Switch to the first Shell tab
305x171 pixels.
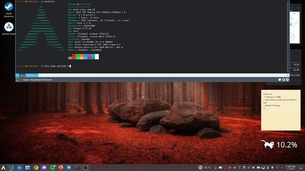tap(22, 75)
